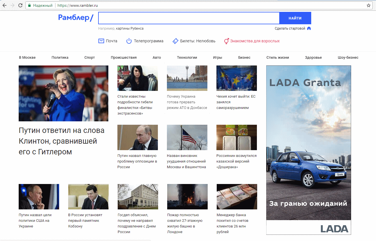The image size is (376, 241).
Task: Click thumbnail of dark-haired woman story
Action: click(x=137, y=78)
